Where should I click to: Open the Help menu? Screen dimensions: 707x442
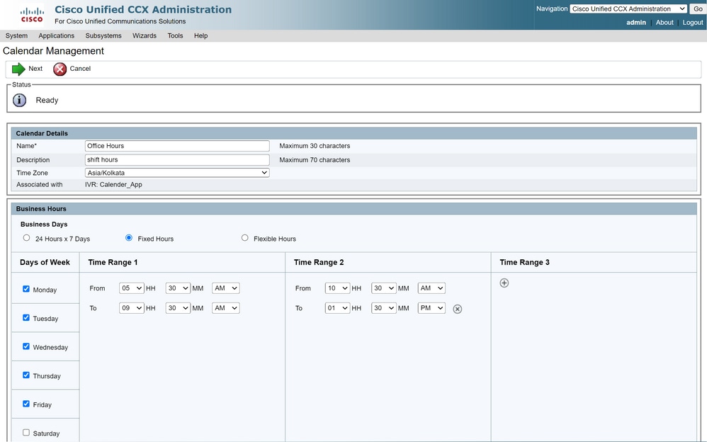200,35
